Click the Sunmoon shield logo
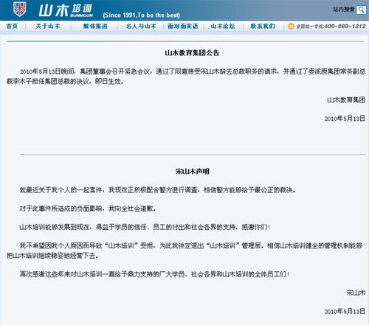 click(x=19, y=9)
